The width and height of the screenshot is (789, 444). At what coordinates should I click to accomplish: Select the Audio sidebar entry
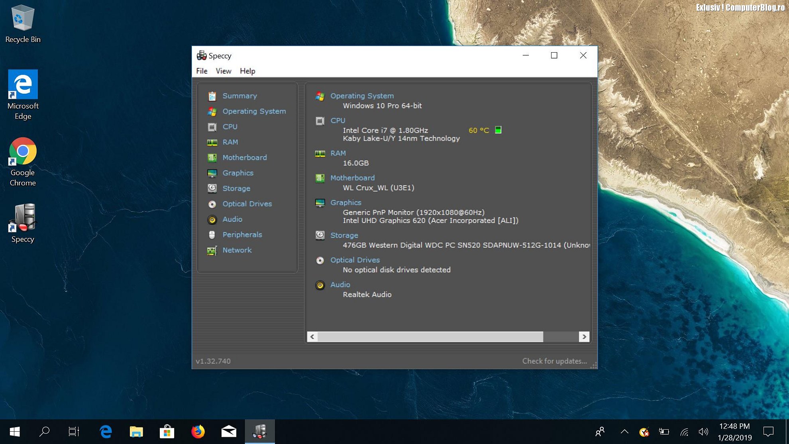pos(232,219)
